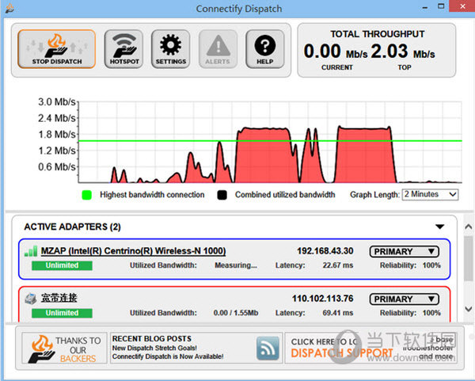Open Connectify Dispatch is Now Available post

pos(168,356)
